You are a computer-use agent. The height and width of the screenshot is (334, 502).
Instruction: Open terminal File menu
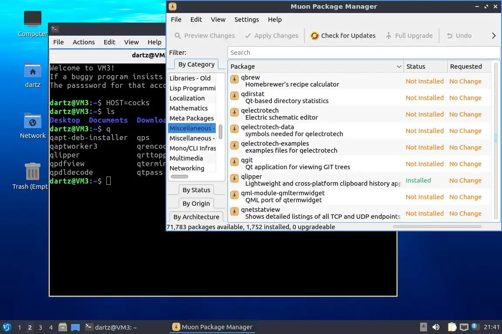(x=58, y=42)
